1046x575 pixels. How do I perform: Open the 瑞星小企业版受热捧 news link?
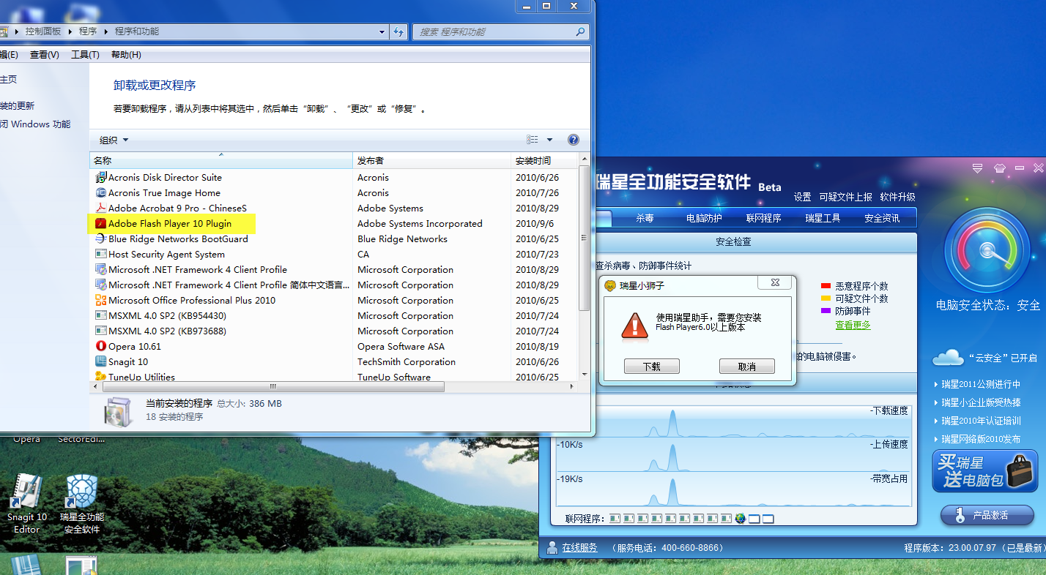981,402
